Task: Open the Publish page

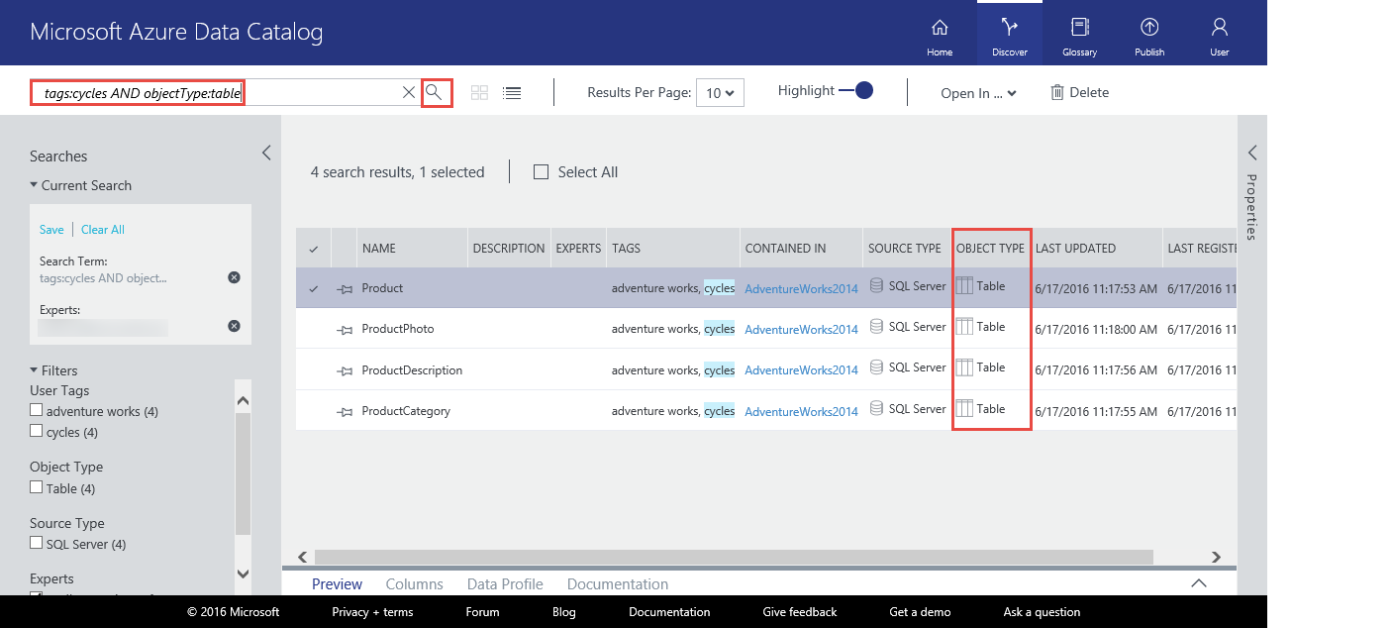Action: 1149,36
